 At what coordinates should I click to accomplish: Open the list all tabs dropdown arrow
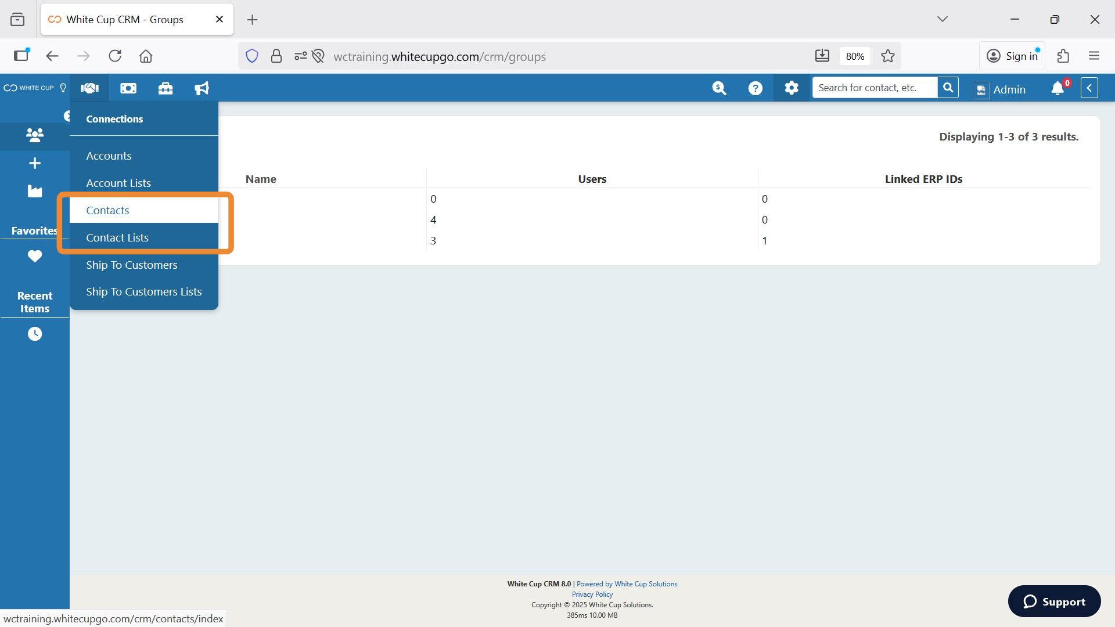click(942, 19)
